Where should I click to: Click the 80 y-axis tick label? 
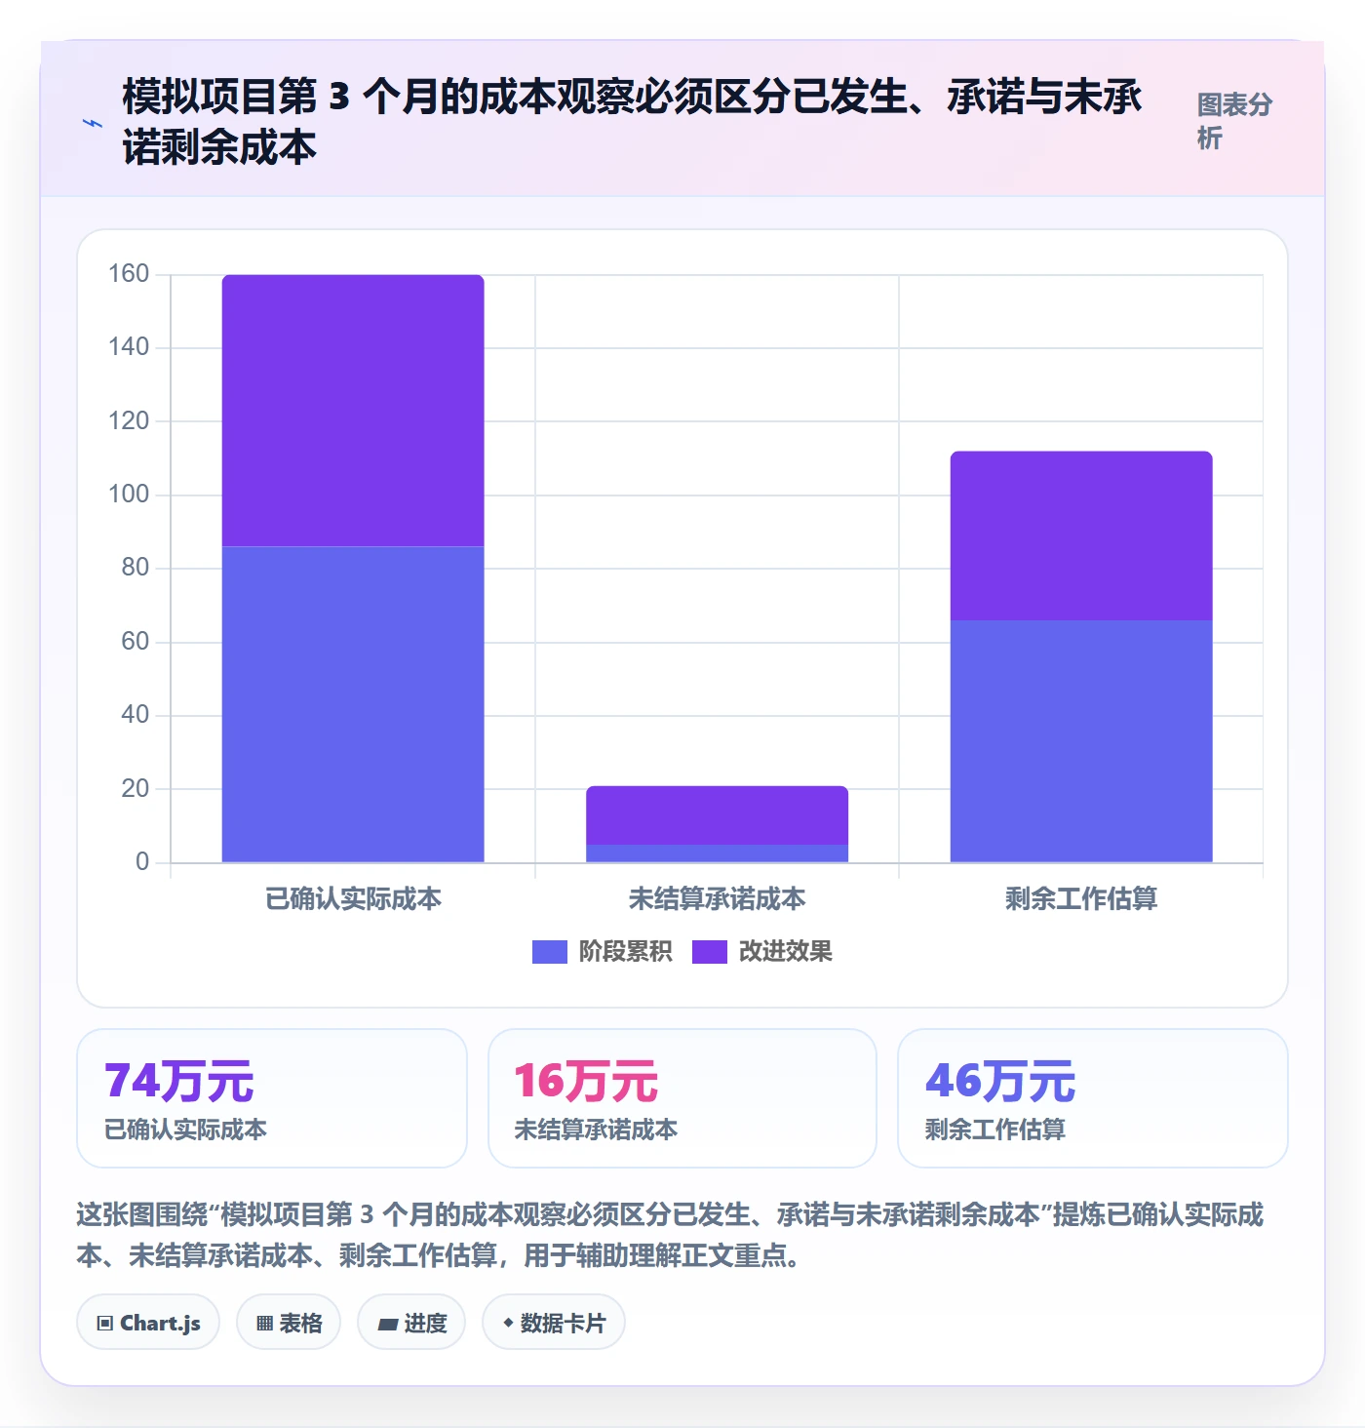(x=136, y=568)
